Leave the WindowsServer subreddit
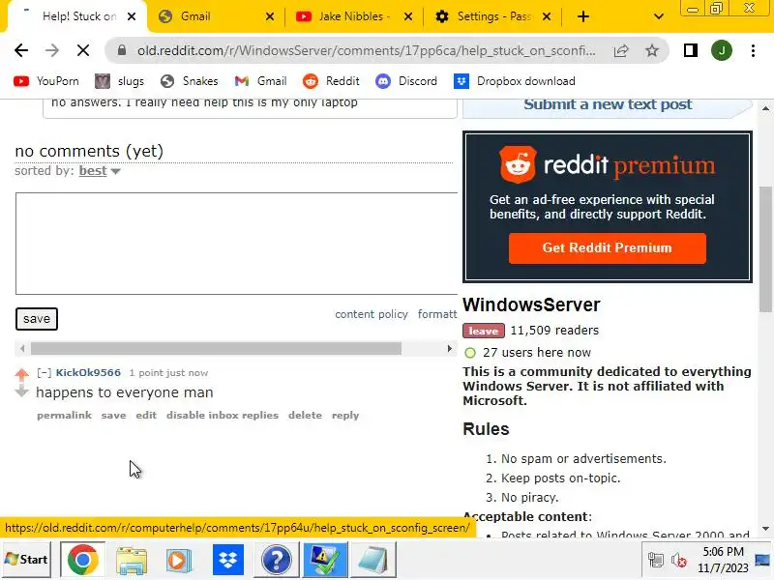Viewport: 774px width, 580px height. (483, 331)
